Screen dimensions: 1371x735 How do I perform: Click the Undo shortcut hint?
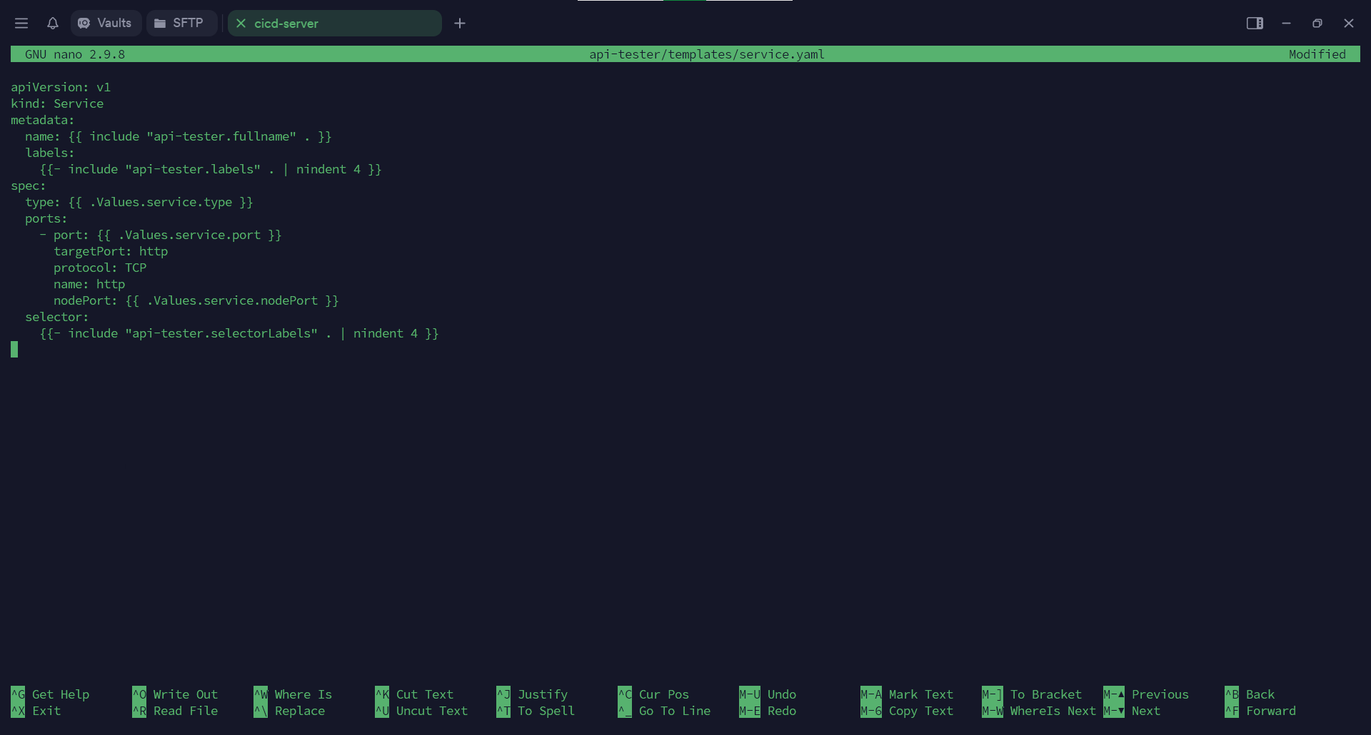[768, 694]
